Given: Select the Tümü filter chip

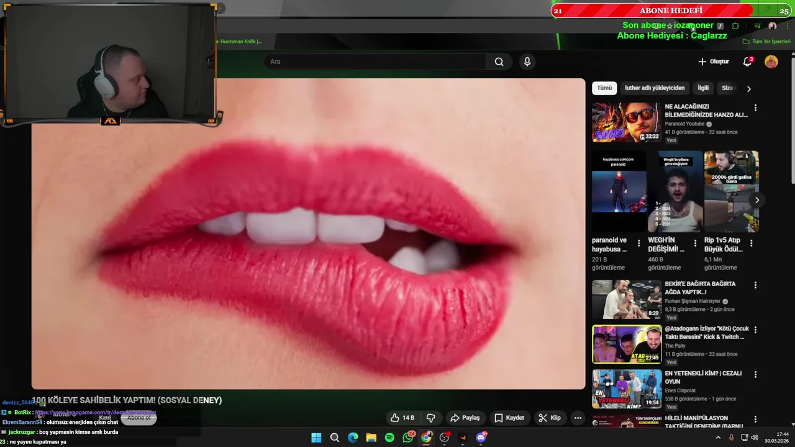Looking at the screenshot, I should pos(604,88).
